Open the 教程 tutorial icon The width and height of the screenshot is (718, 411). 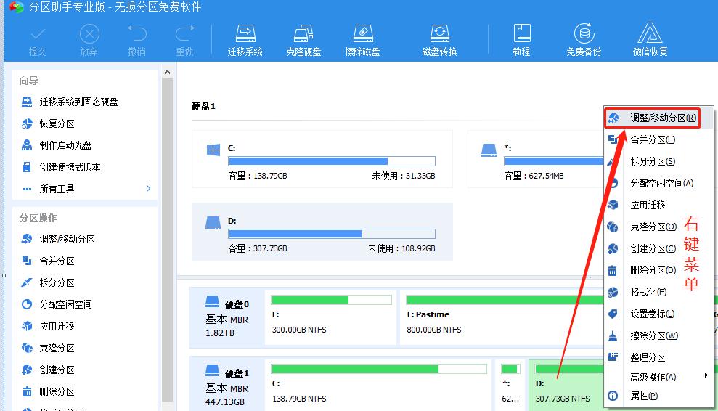coord(521,41)
